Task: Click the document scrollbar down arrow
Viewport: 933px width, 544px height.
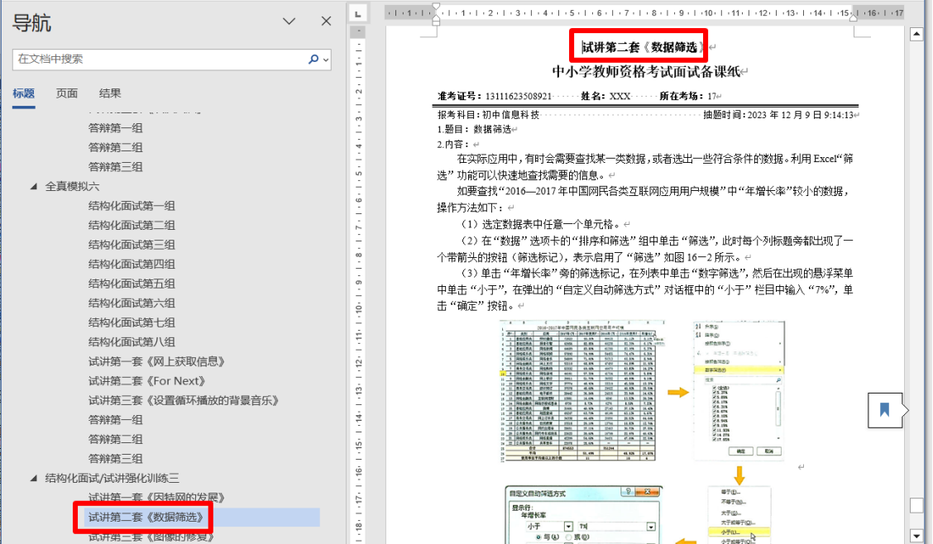Action: pyautogui.click(x=916, y=536)
